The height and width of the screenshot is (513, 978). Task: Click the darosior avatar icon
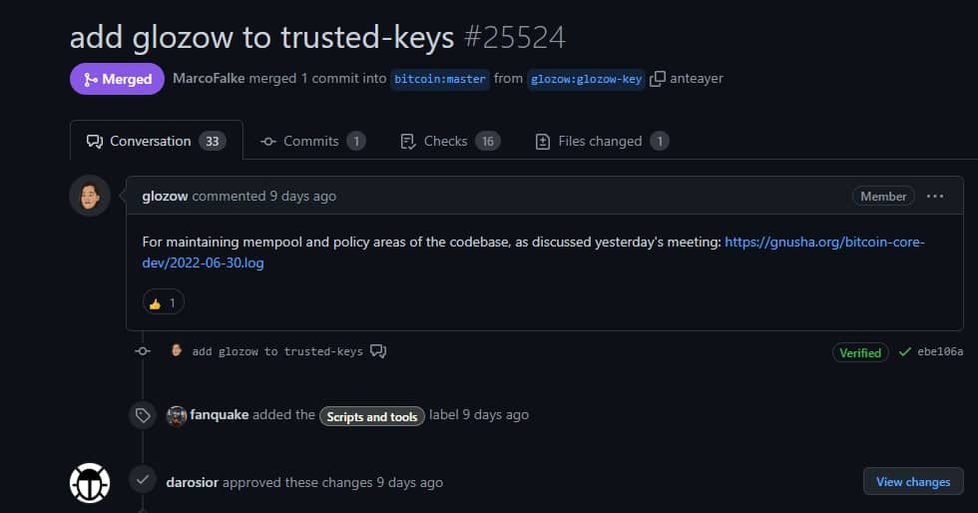coord(90,482)
